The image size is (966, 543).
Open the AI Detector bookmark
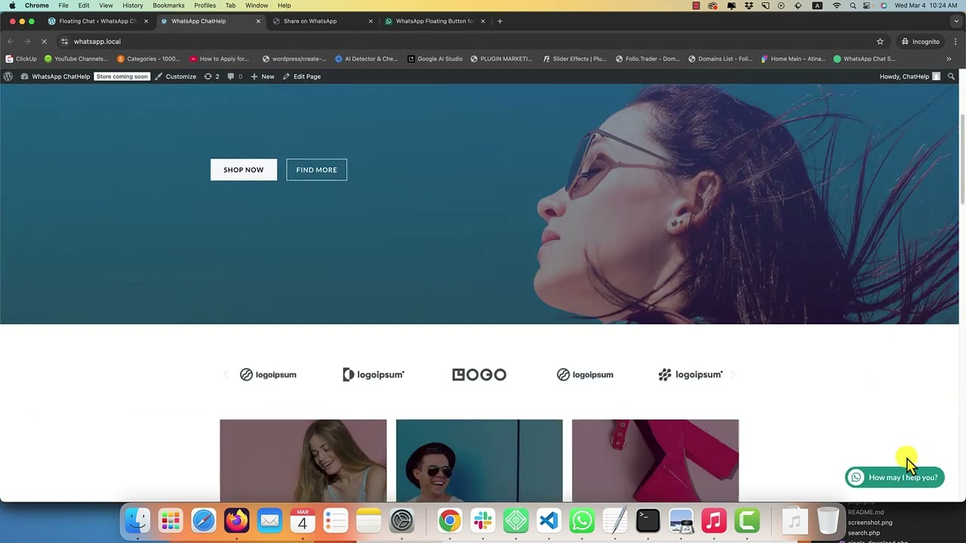[365, 59]
